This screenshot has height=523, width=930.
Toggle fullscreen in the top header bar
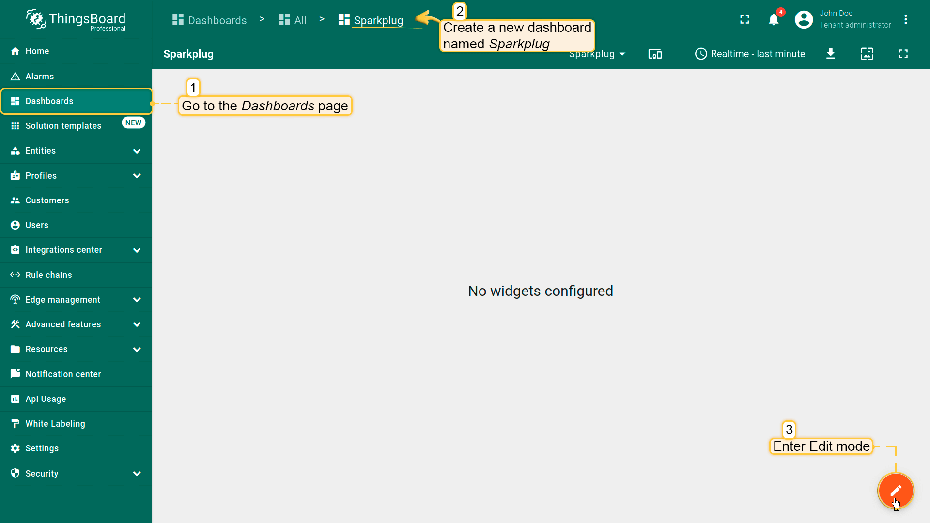click(744, 19)
